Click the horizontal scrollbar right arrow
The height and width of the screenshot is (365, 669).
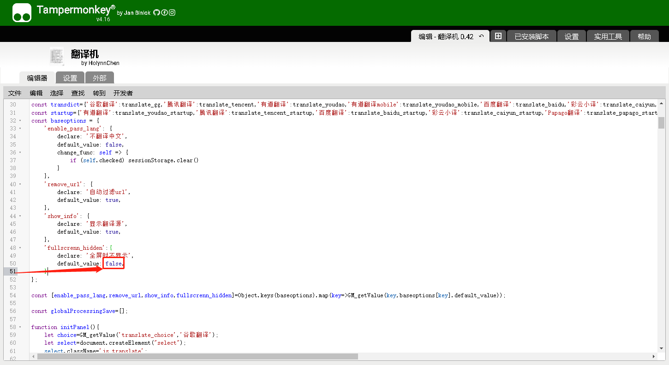(654, 356)
